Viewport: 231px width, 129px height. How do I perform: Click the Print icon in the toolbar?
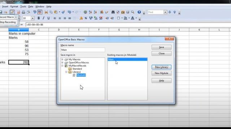[x=23, y=12]
